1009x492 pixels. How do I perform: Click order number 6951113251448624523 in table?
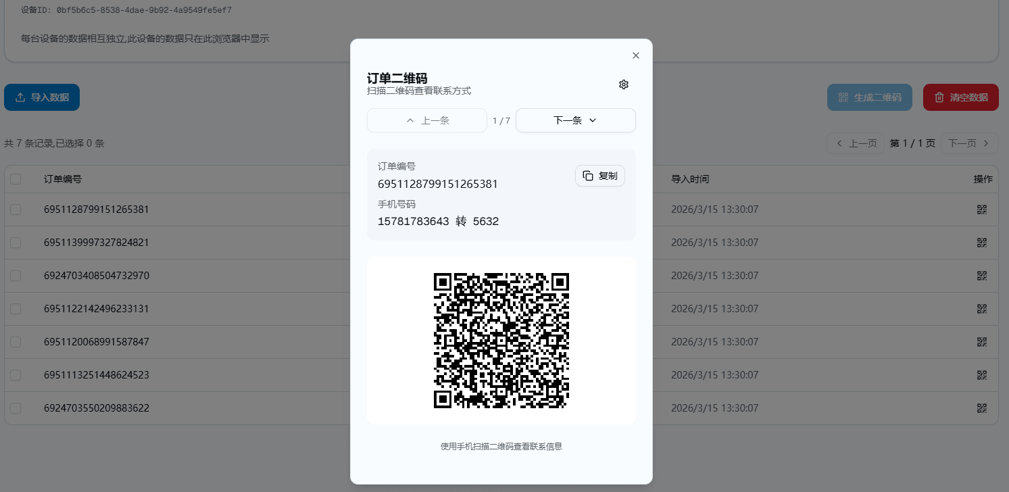pos(97,375)
